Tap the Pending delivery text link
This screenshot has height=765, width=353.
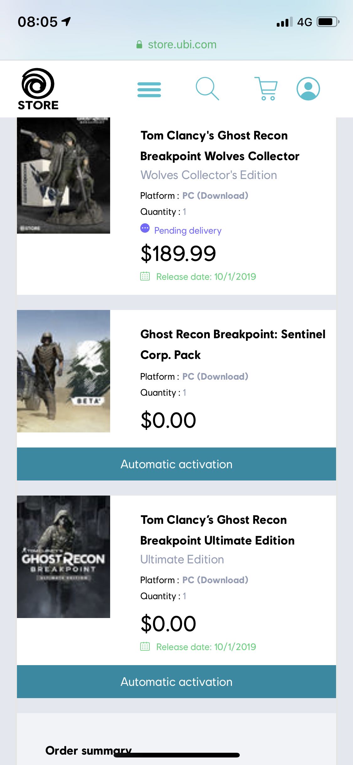coord(188,231)
